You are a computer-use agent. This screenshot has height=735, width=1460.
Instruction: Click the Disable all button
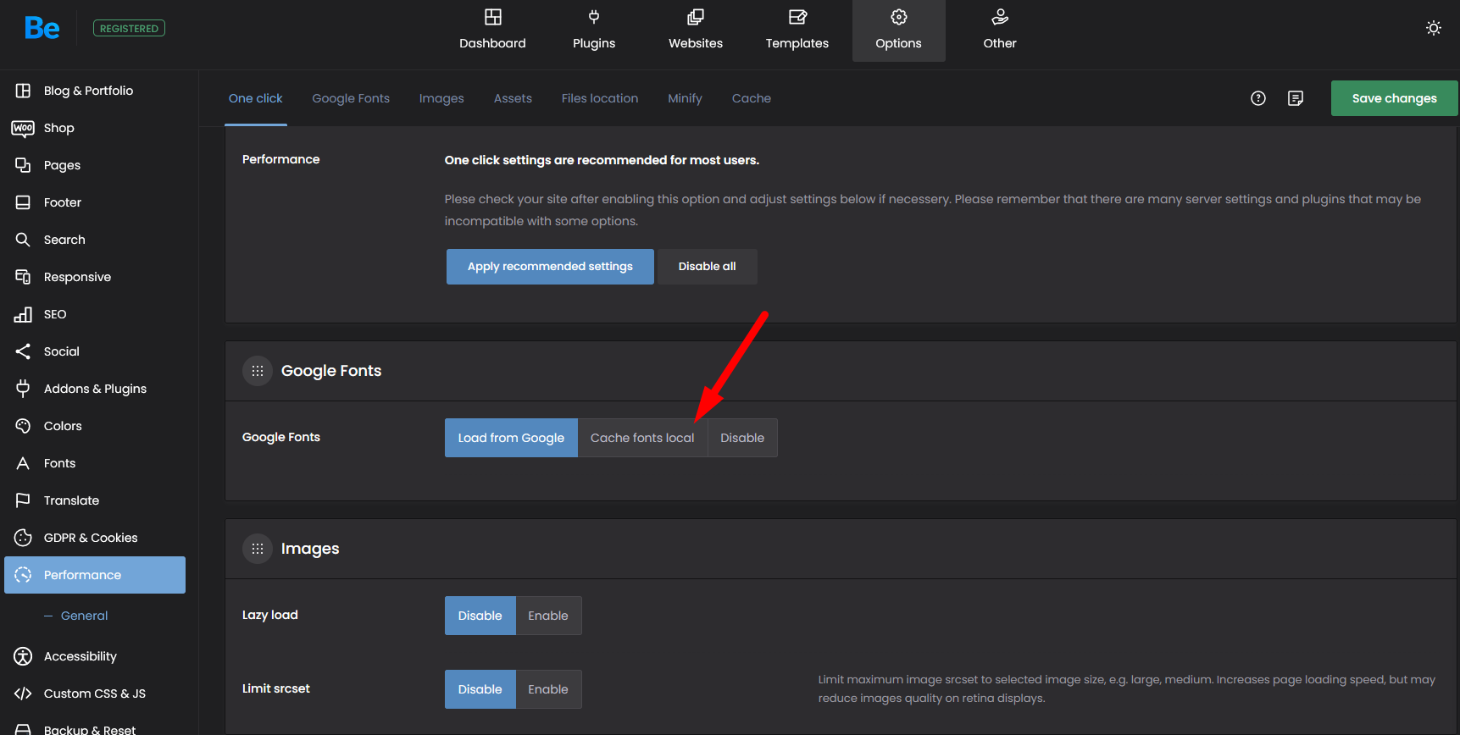click(x=707, y=267)
